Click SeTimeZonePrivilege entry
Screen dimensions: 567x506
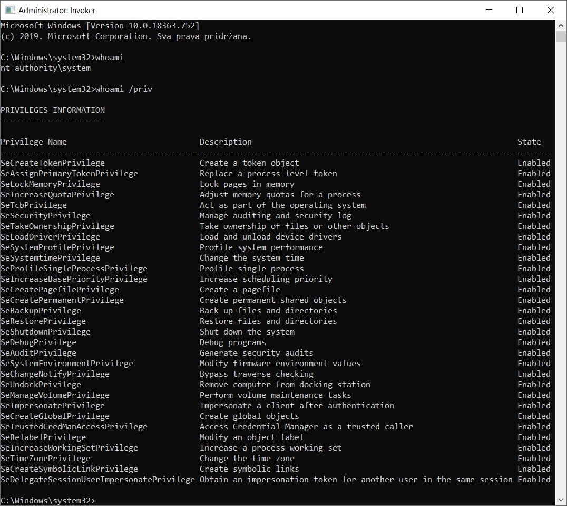tap(45, 458)
